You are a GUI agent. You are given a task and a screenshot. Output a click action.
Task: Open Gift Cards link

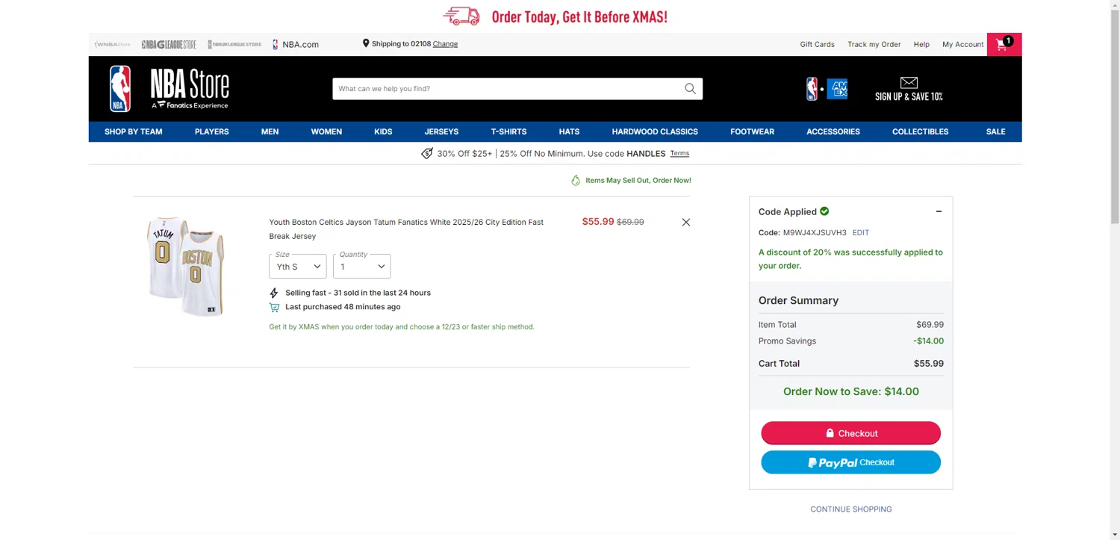pyautogui.click(x=817, y=44)
